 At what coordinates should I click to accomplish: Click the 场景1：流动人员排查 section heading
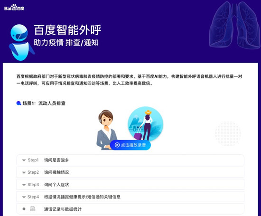(x=44, y=103)
